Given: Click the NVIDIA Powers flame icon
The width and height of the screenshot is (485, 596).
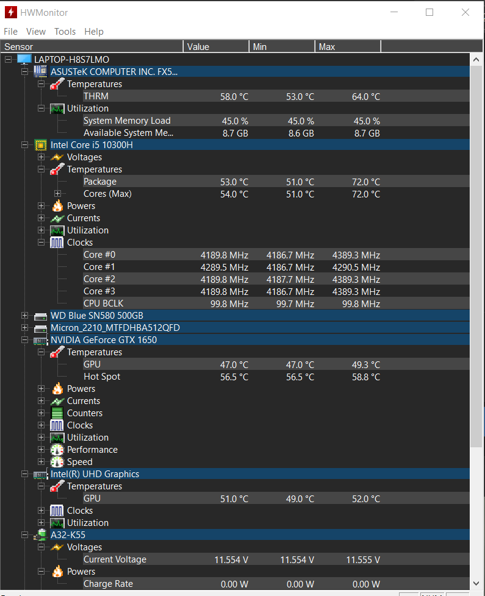Looking at the screenshot, I should pos(57,388).
